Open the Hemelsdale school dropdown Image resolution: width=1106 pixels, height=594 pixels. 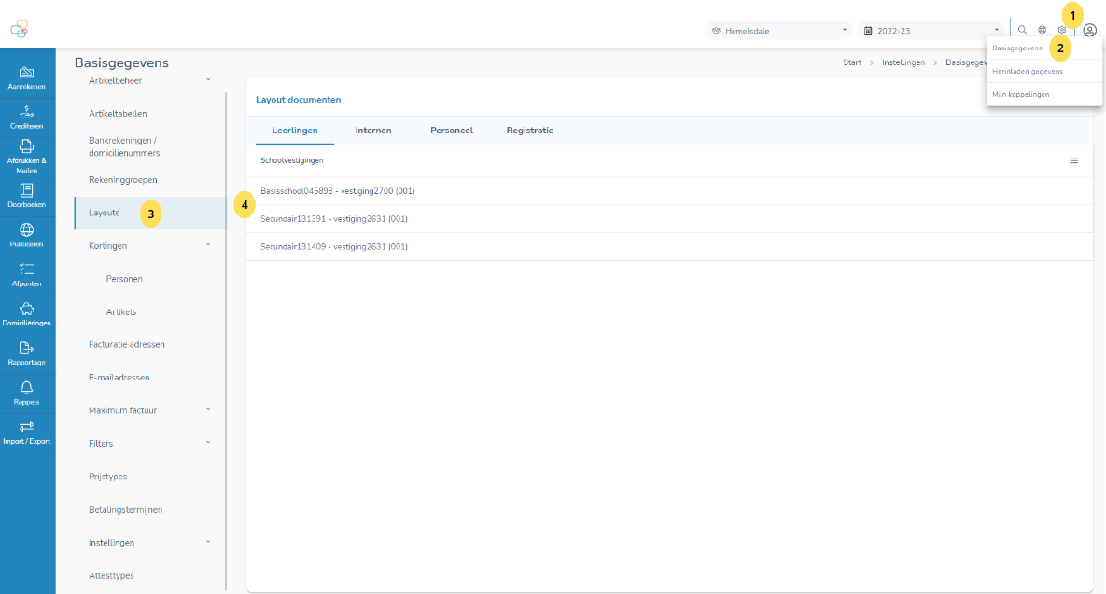780,31
